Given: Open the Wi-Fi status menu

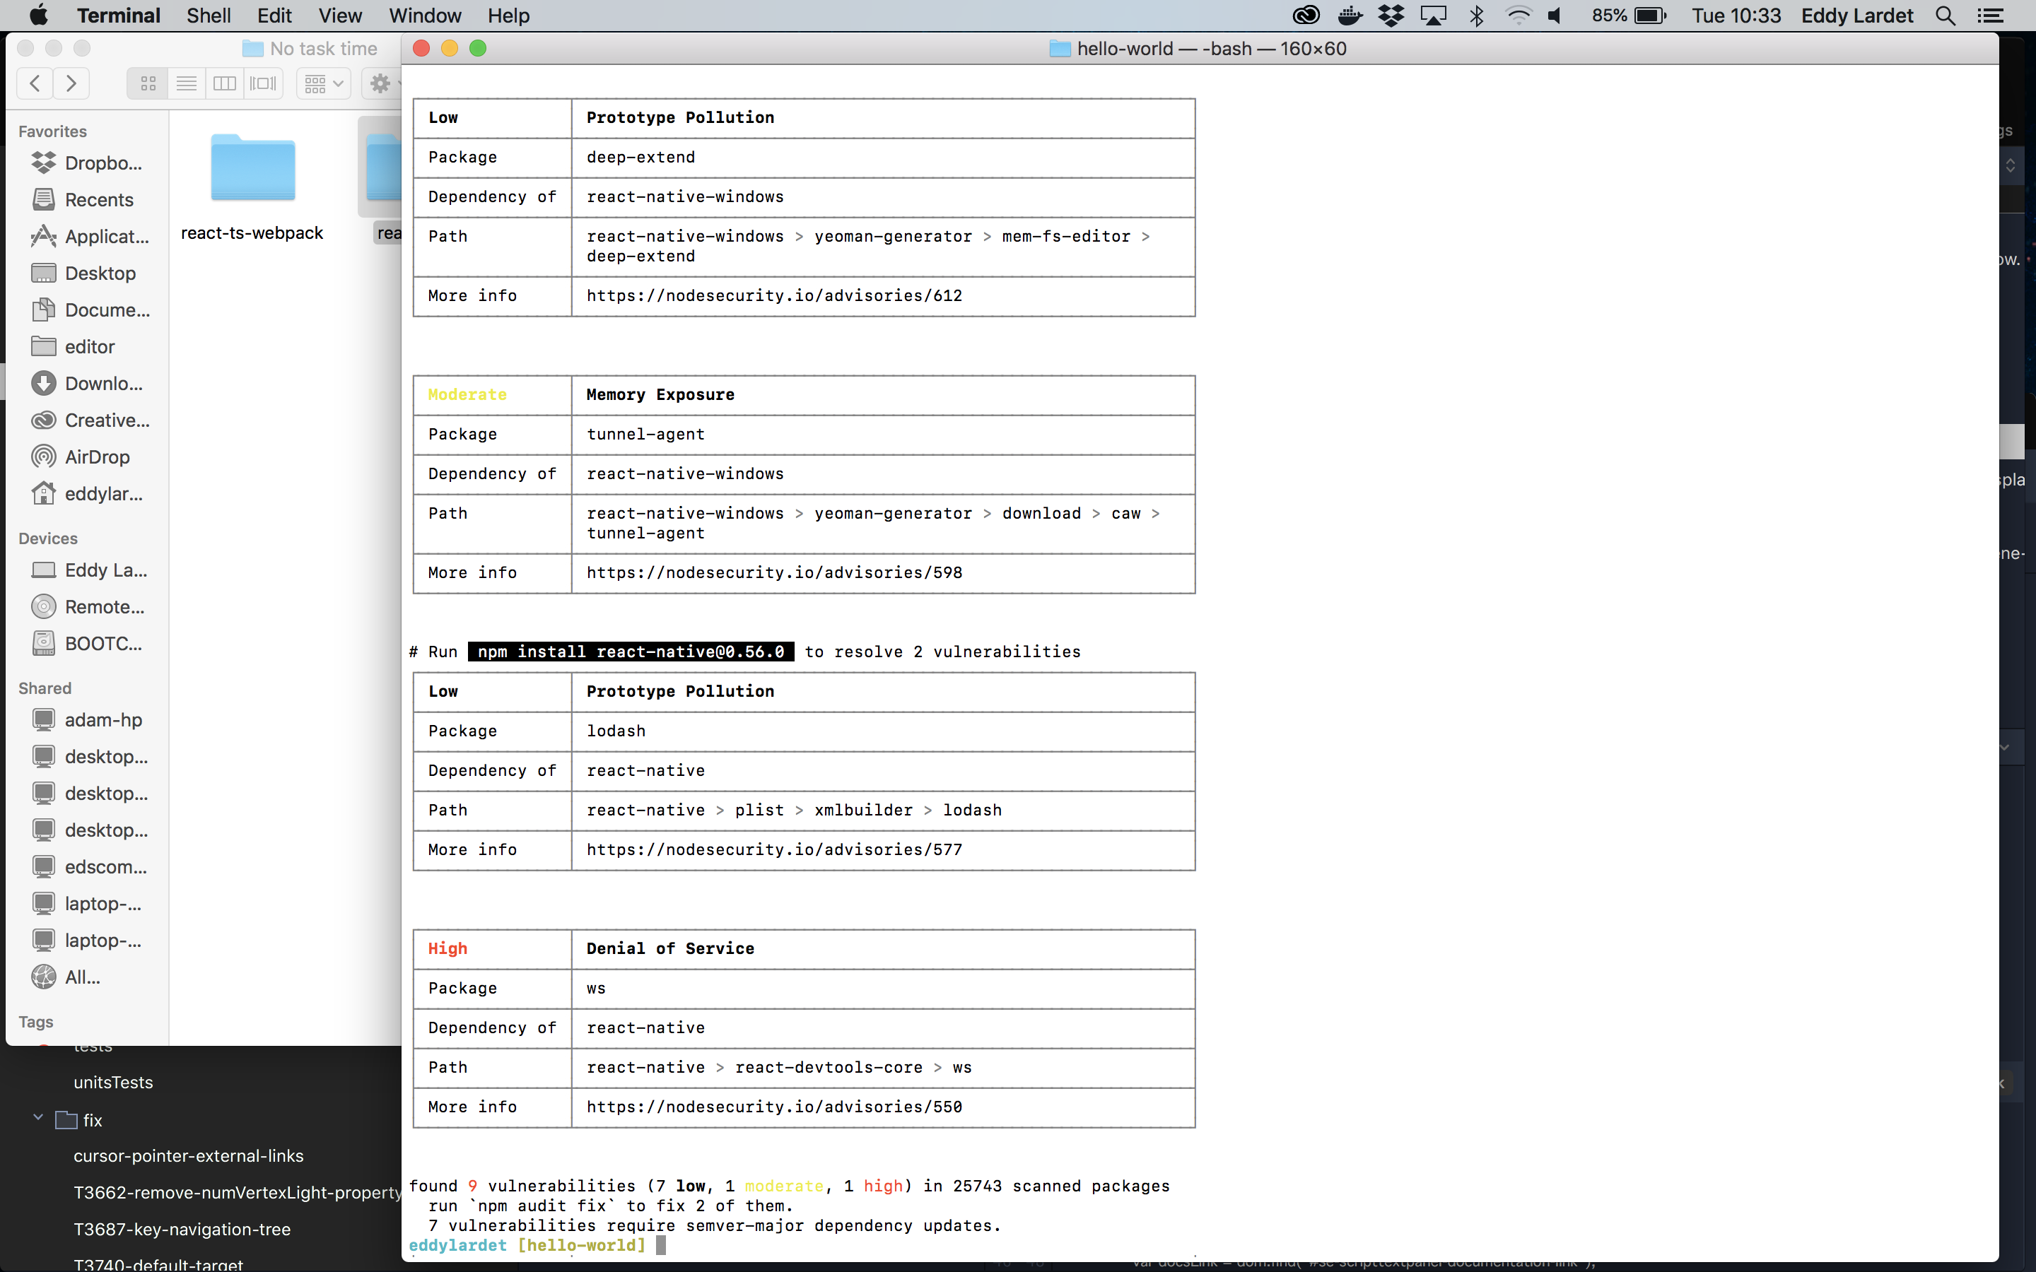Looking at the screenshot, I should (1519, 15).
